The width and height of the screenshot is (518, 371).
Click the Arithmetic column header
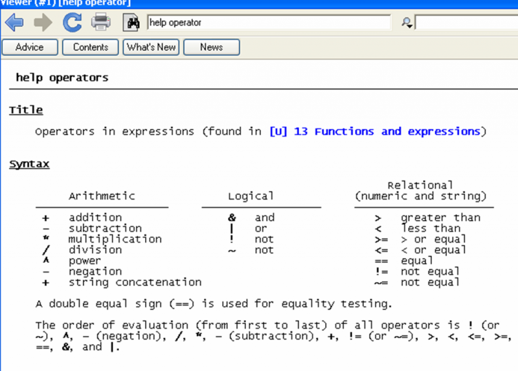coord(102,196)
